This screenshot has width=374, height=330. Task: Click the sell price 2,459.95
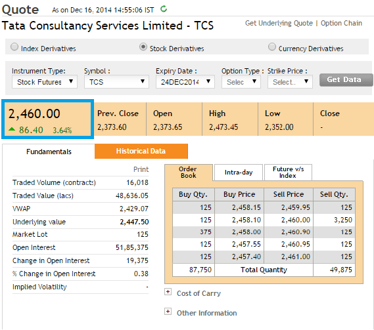coord(296,207)
